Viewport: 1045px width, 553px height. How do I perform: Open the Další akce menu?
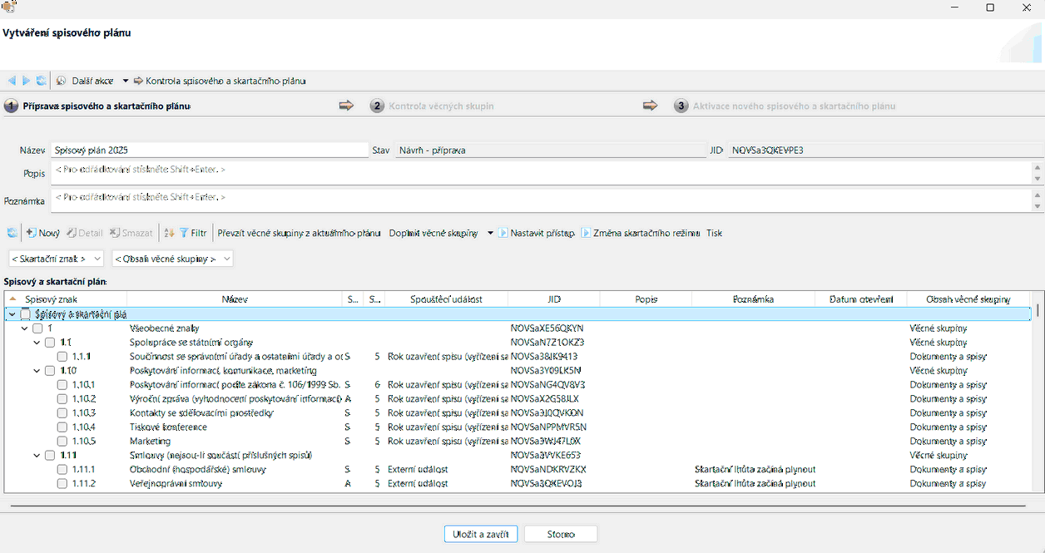(x=92, y=81)
